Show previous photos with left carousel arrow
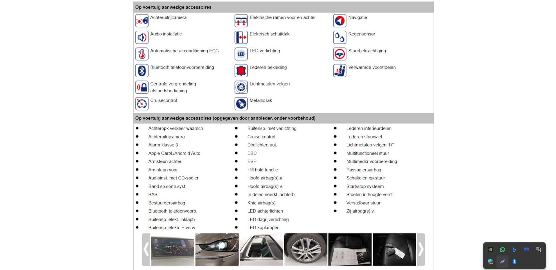Viewport: 556px width, 270px height. [146, 249]
